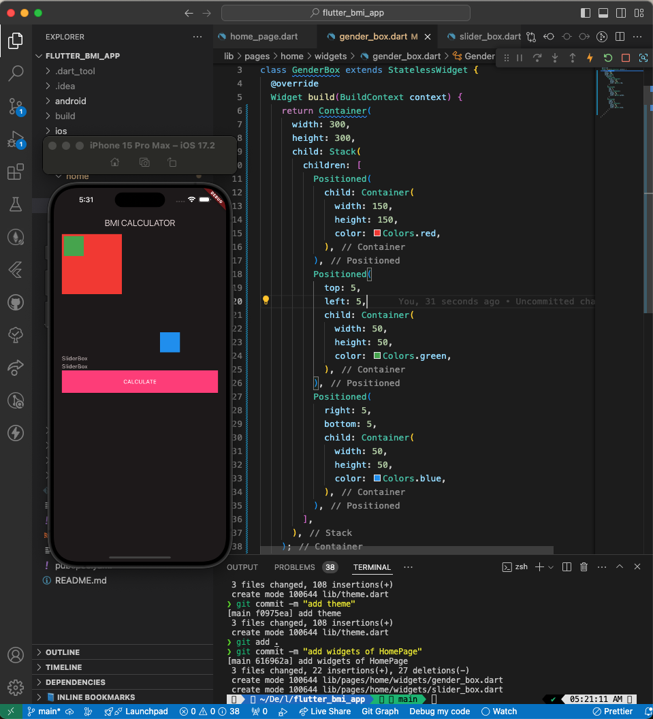Open the Manage gear menu
This screenshot has height=719, width=653.
pyautogui.click(x=16, y=688)
